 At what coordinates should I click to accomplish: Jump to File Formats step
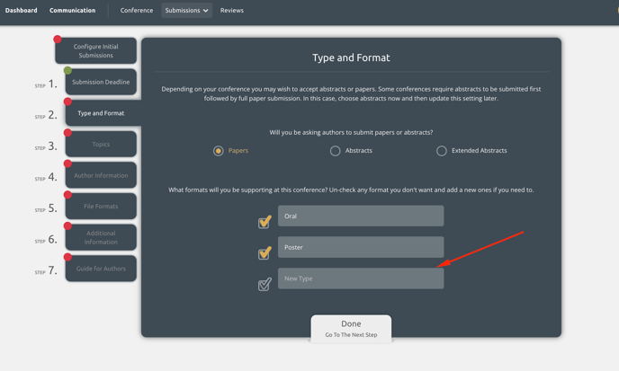pos(101,207)
